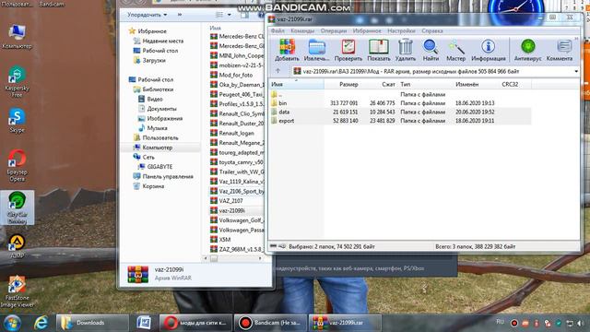Go up one level in WinRAR
This screenshot has width=590, height=332.
click(277, 71)
